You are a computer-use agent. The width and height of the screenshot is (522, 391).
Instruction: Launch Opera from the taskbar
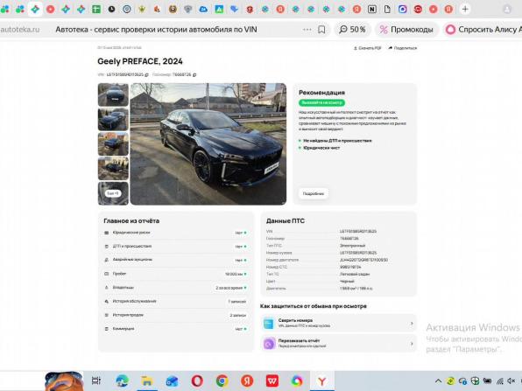point(197,381)
